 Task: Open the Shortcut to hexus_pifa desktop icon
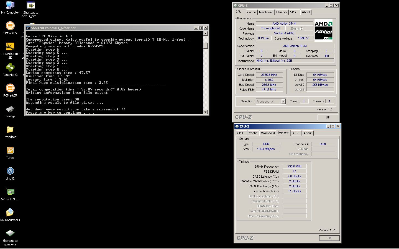click(x=31, y=9)
